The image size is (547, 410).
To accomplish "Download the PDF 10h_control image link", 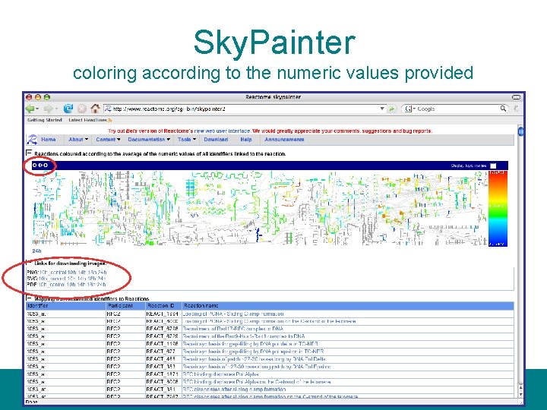I will coord(52,285).
